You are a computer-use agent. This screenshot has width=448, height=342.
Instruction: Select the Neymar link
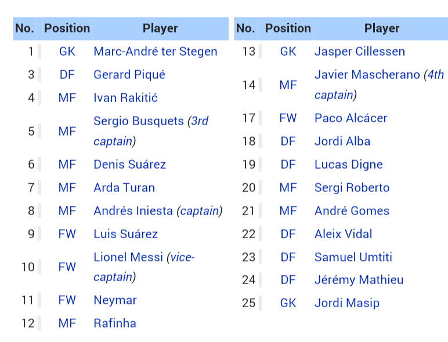pyautogui.click(x=115, y=300)
